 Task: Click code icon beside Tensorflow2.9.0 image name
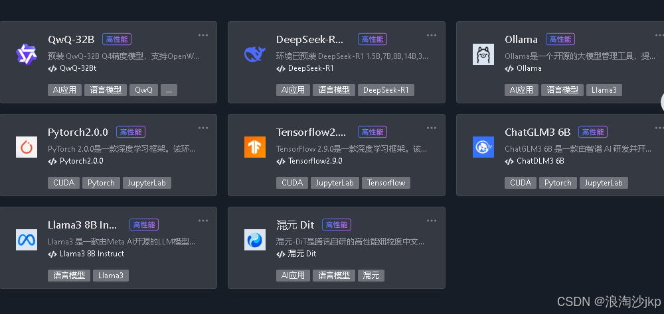pos(281,162)
